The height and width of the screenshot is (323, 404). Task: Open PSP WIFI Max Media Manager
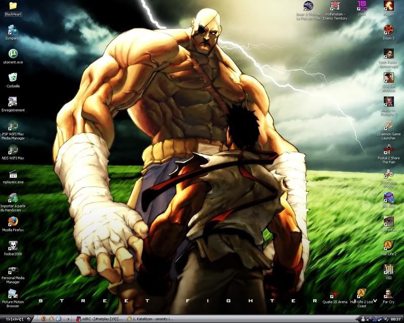click(13, 131)
